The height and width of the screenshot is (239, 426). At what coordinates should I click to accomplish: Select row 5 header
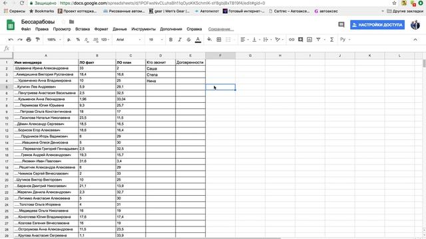click(7, 87)
